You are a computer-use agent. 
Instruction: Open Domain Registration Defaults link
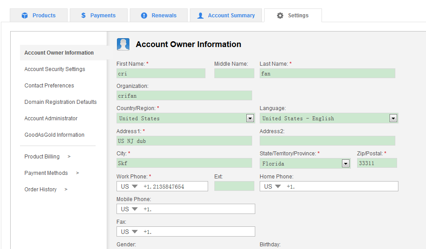[x=60, y=102]
